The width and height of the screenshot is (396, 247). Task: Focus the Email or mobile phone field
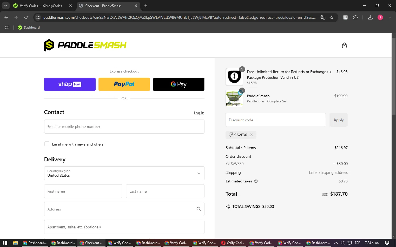[x=124, y=126]
